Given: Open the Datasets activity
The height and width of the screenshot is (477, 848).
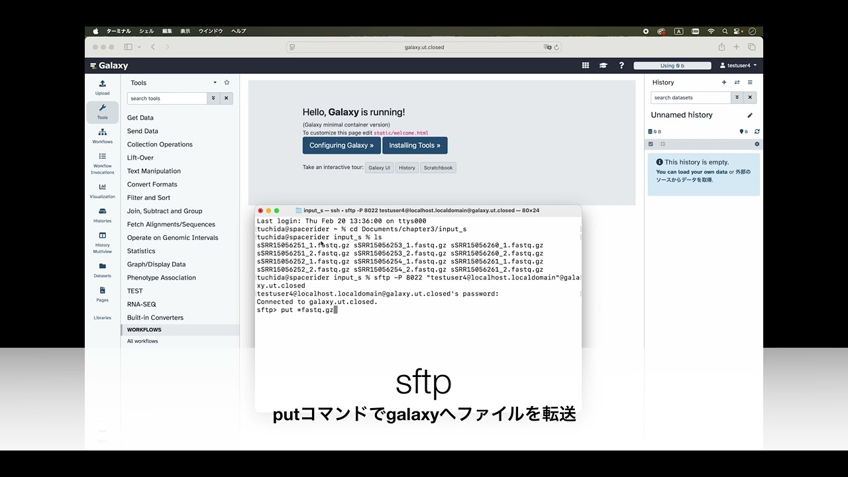Looking at the screenshot, I should pos(102,270).
